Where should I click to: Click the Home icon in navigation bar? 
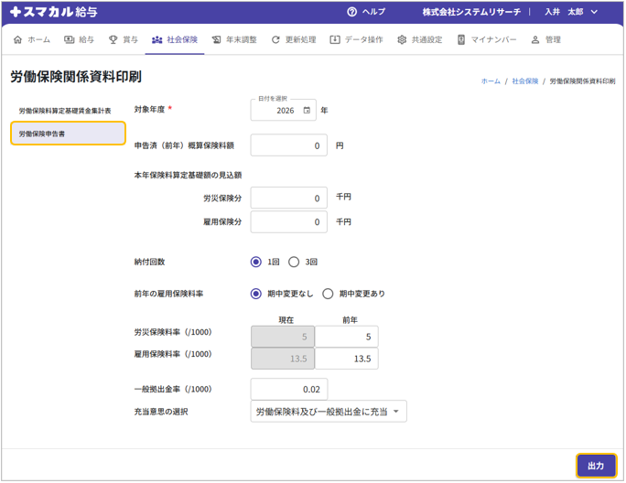tap(18, 40)
